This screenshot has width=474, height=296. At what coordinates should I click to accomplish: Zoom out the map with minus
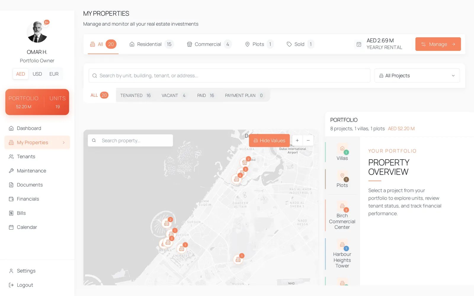[308, 141]
